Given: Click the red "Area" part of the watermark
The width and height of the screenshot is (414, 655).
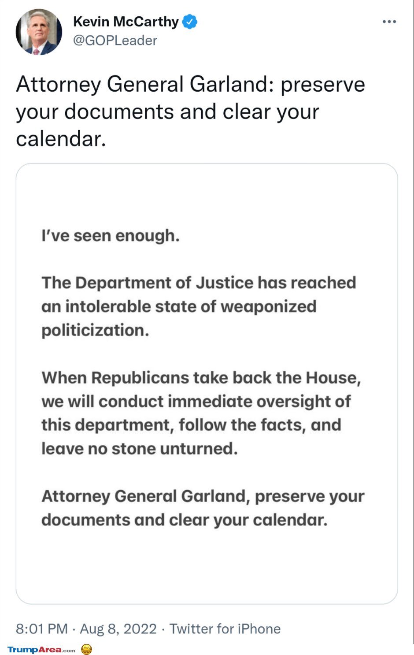Looking at the screenshot, I should pos(50,649).
